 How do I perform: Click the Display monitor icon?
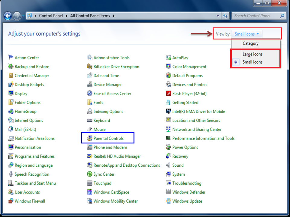tap(11, 93)
